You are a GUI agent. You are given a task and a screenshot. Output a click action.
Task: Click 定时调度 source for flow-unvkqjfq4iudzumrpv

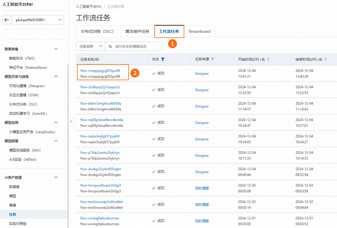(202, 221)
